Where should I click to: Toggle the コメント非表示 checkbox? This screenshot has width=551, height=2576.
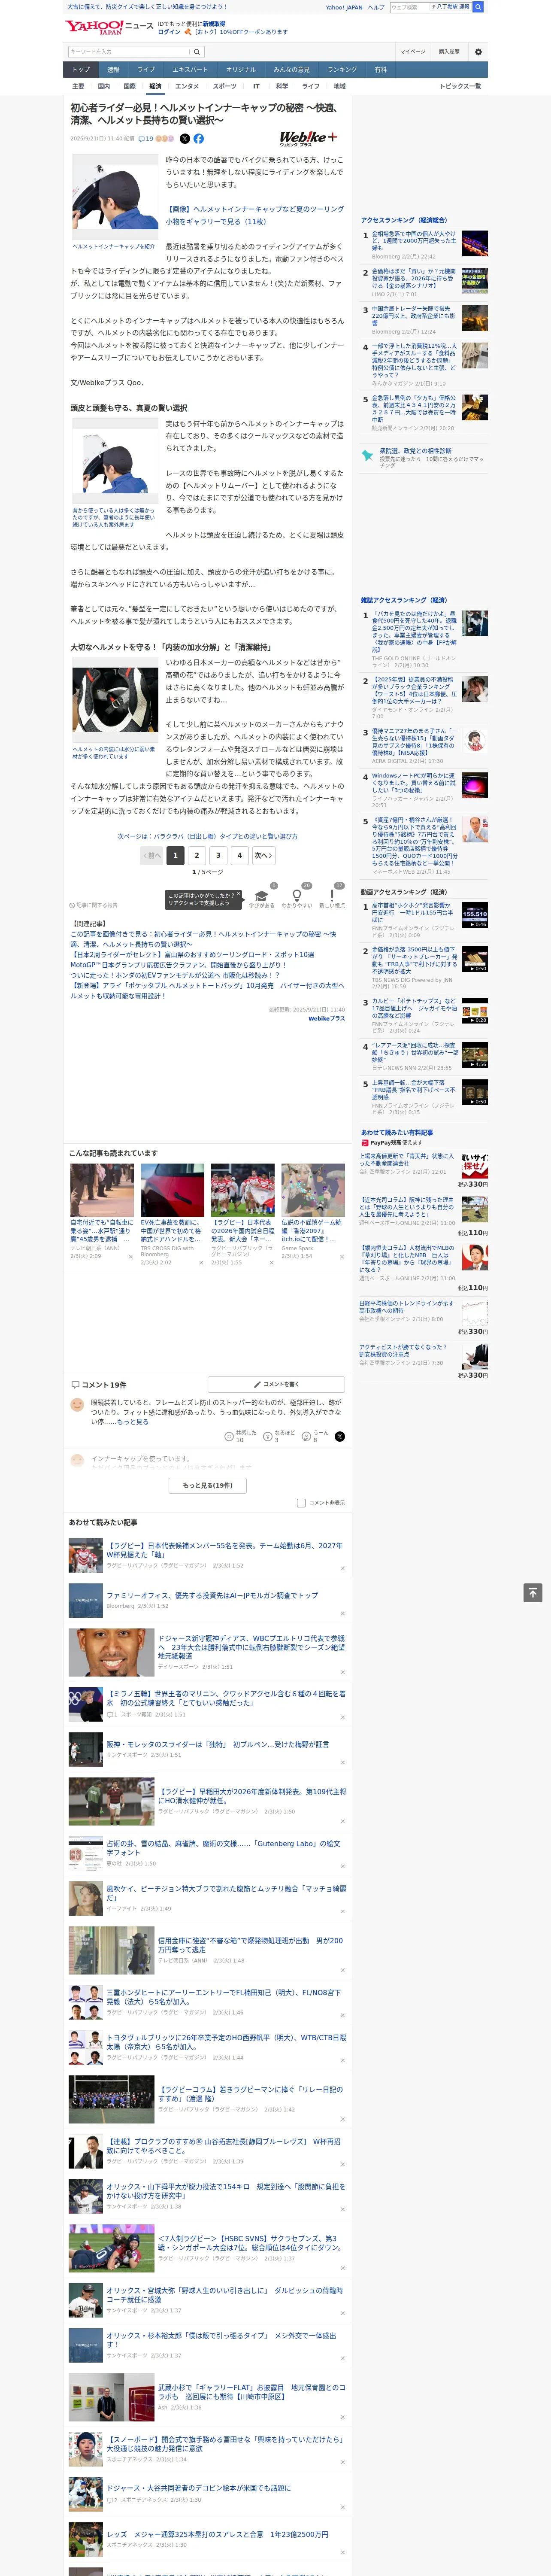(301, 1503)
